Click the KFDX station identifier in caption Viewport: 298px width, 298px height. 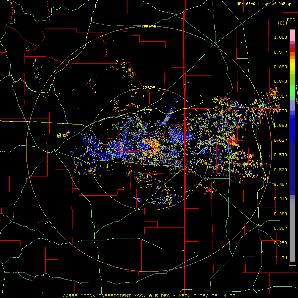tap(185, 296)
